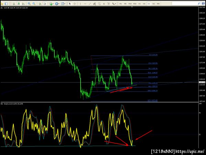Switch timeframe to M15
This screenshot has height=155, width=206.
click(130, 4)
